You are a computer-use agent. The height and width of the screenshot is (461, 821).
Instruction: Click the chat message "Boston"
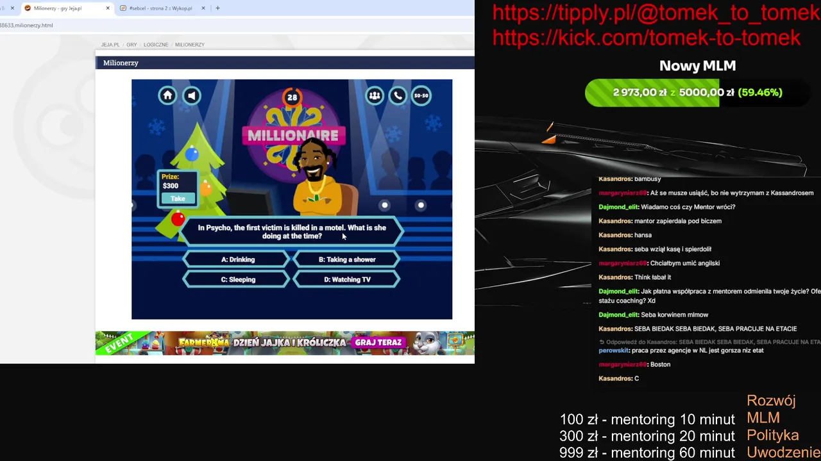pos(660,364)
